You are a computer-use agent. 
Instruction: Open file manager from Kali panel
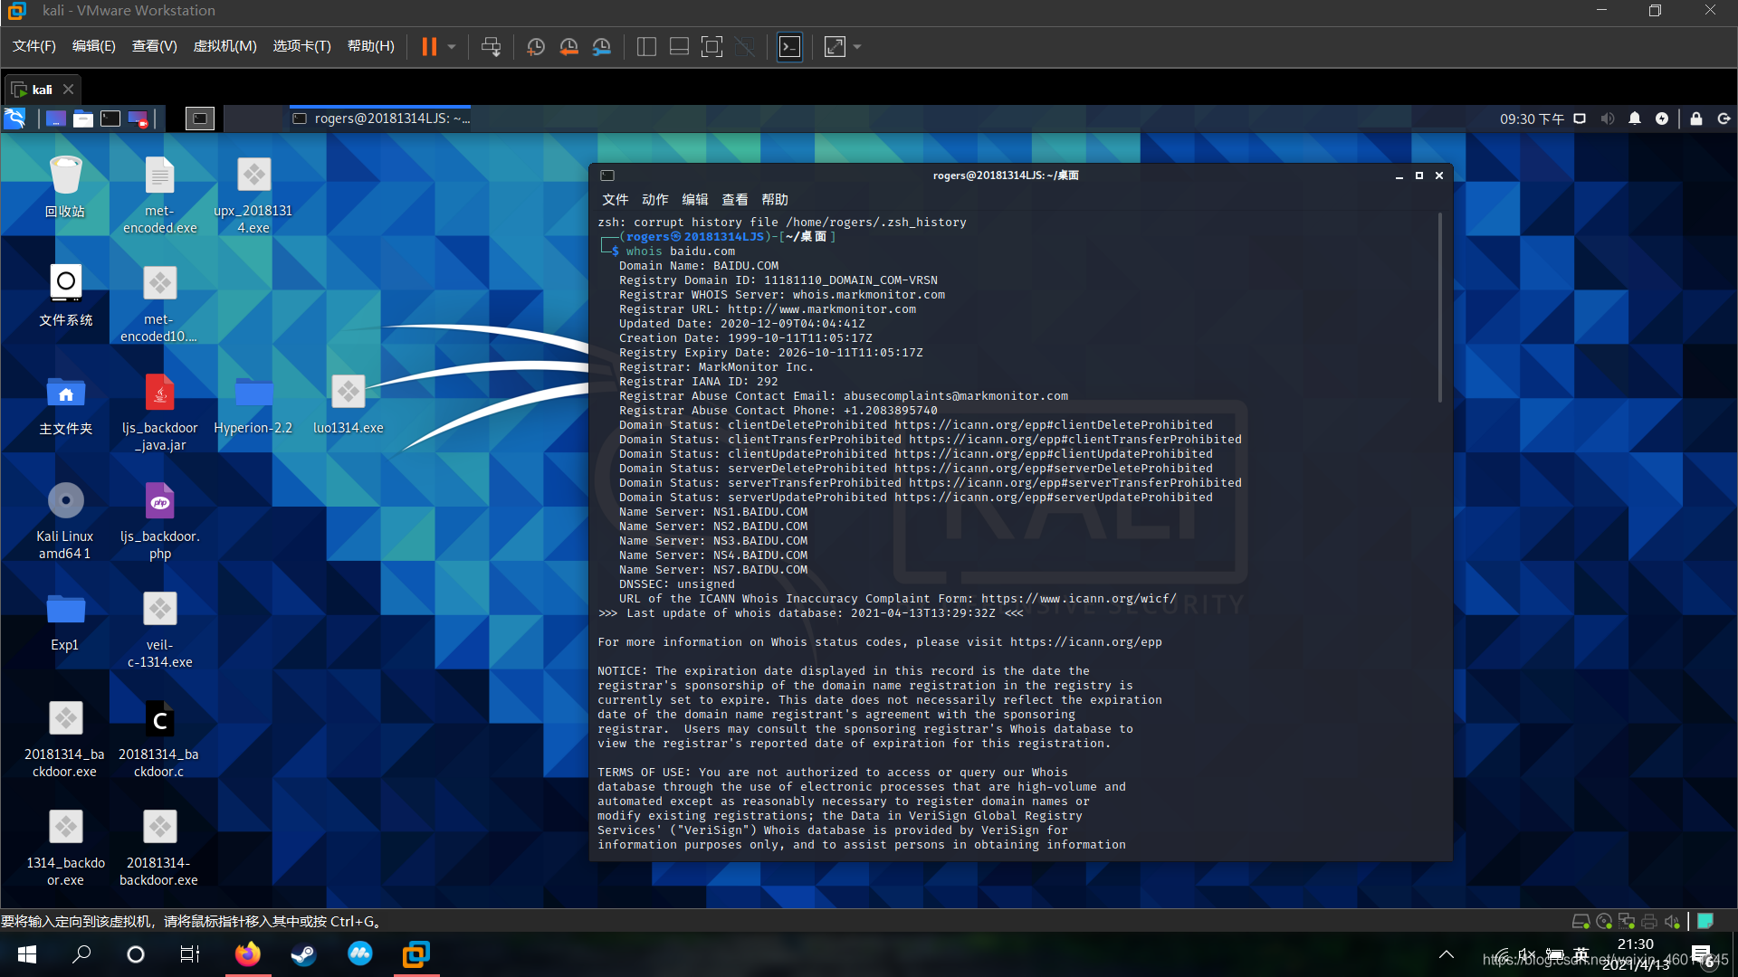(83, 119)
